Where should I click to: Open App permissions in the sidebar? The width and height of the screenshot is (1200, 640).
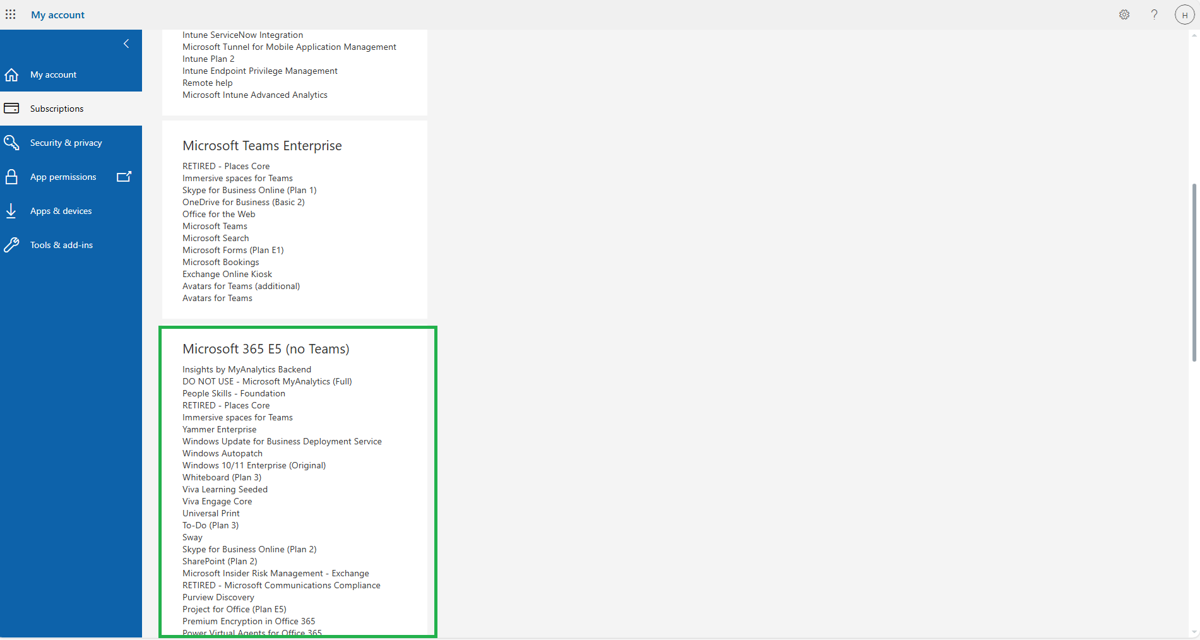(71, 177)
